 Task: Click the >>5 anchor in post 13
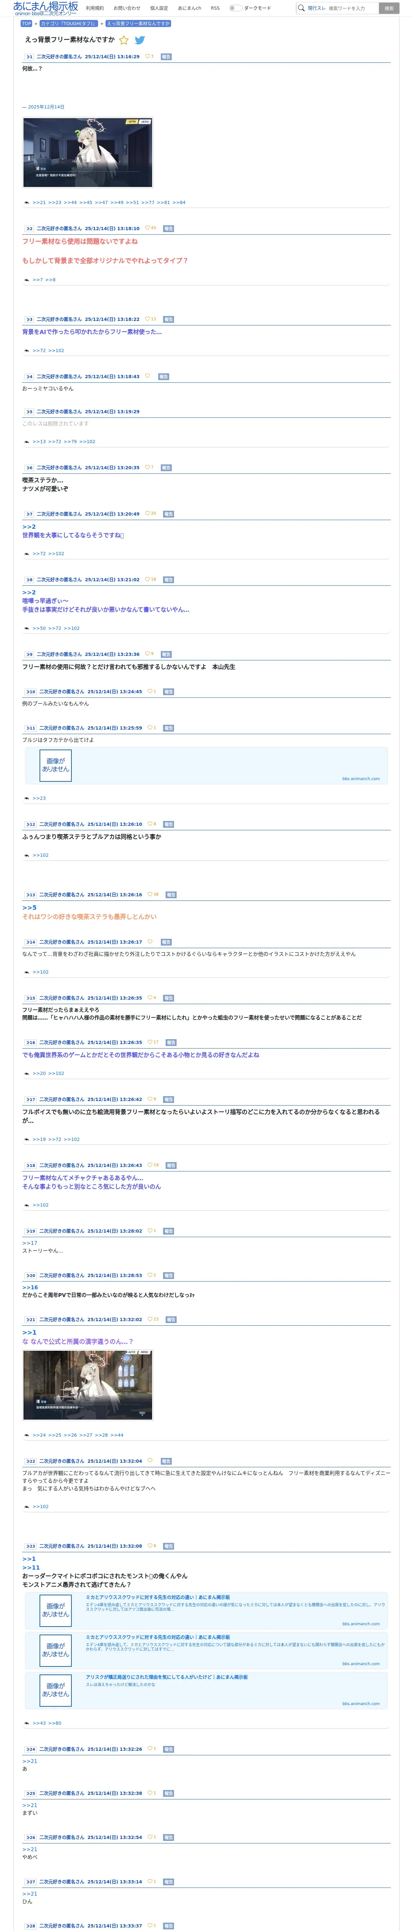[29, 908]
